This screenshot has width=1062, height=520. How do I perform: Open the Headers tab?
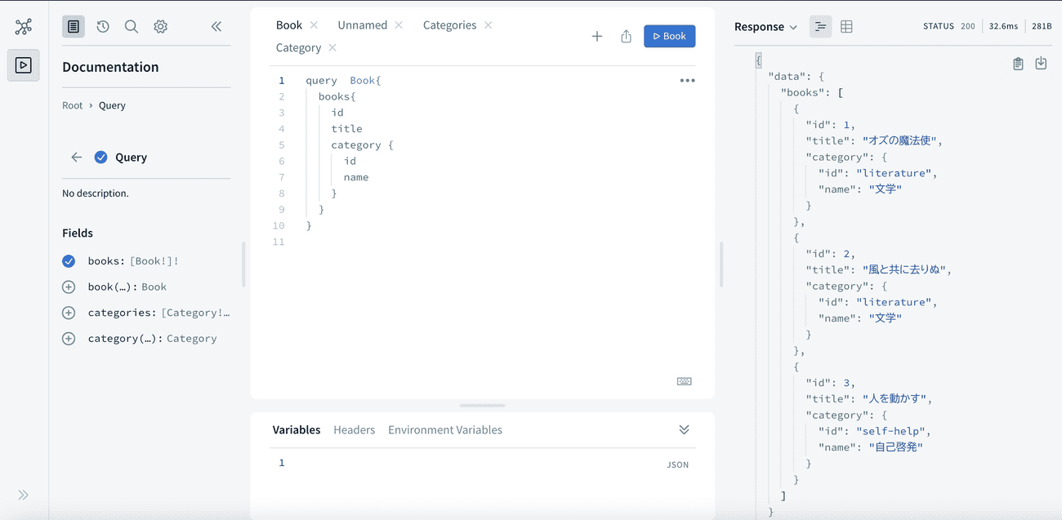coord(354,430)
